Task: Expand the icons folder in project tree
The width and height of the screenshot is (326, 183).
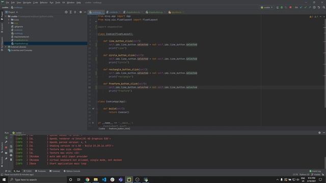Action: click(x=9, y=20)
